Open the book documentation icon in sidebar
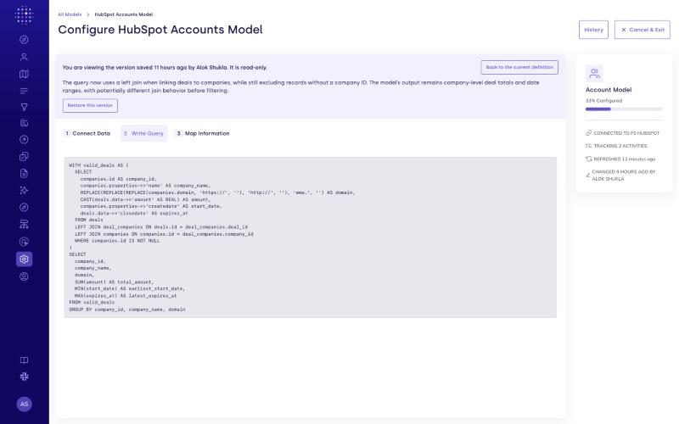 click(25, 360)
